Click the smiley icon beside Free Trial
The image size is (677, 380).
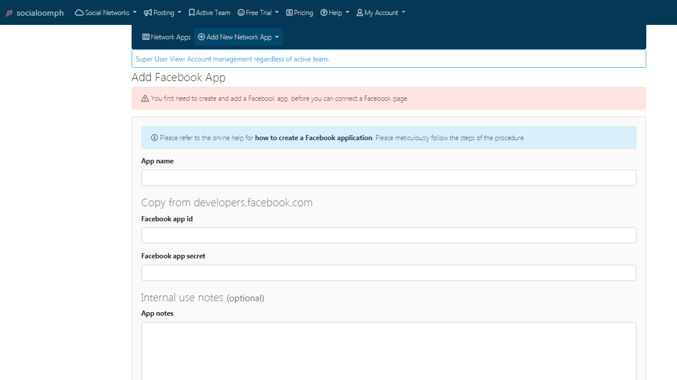241,13
